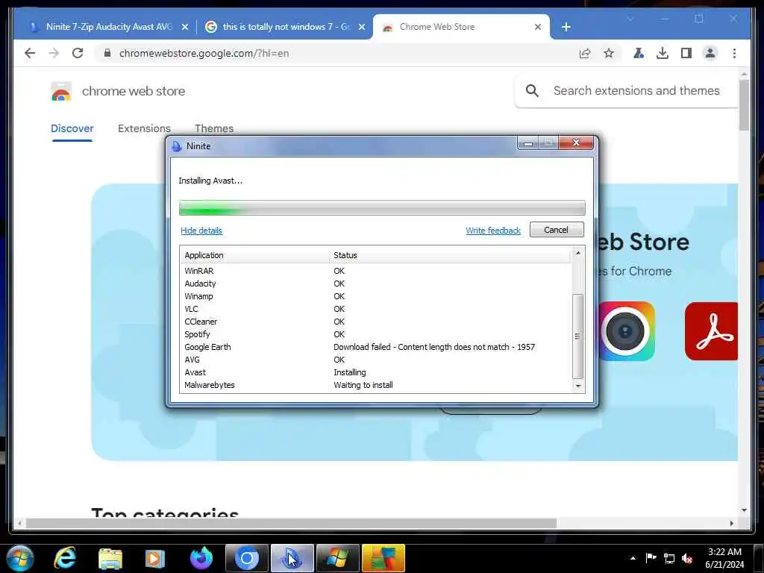This screenshot has height=573, width=764.
Task: Click Ninite list scroll-down arrow
Action: [578, 386]
